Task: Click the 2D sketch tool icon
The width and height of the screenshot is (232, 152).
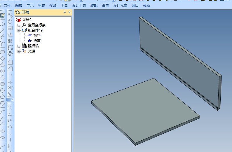Action: point(3,15)
